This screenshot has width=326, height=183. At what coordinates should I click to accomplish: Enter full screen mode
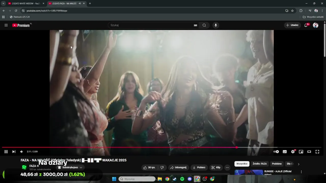point(317,152)
